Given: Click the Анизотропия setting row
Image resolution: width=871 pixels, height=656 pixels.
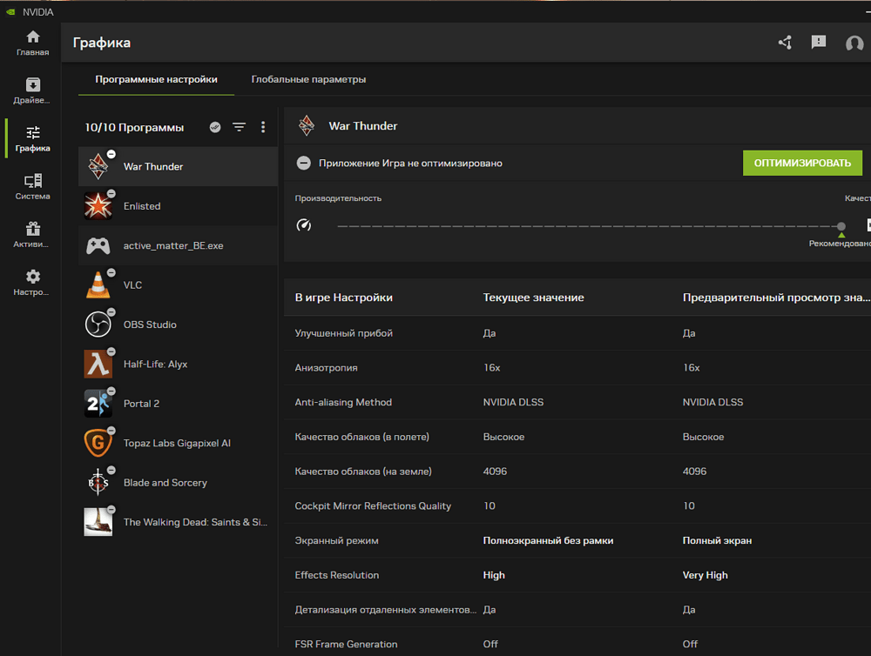Looking at the screenshot, I should click(577, 367).
